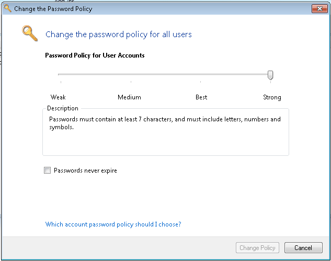Image resolution: width=331 pixels, height=261 pixels.
Task: Click the "Password Policy for User Accounts" label
Action: [x=95, y=55]
